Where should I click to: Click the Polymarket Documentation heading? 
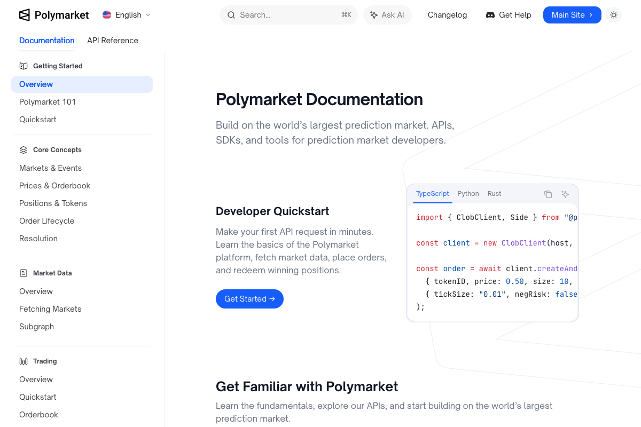[x=319, y=99]
